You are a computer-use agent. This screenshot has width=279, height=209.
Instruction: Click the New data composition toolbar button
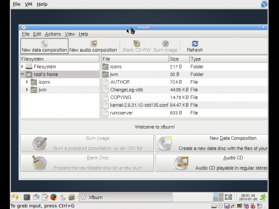tap(44, 46)
